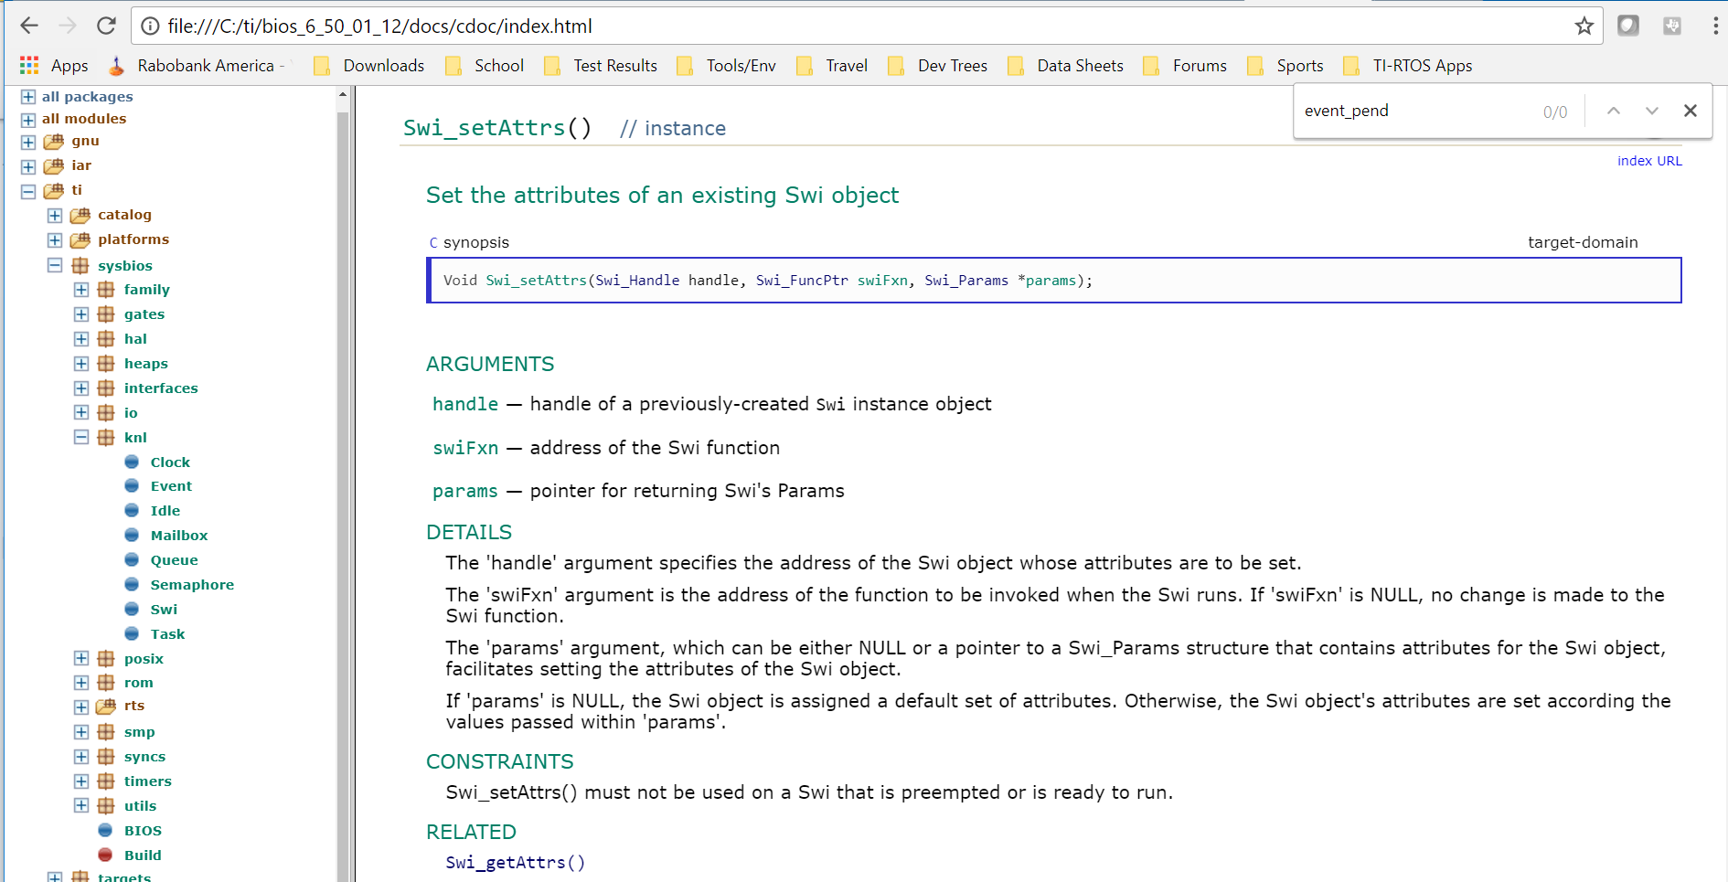Collapse the ti package node
This screenshot has width=1728, height=882.
[28, 191]
